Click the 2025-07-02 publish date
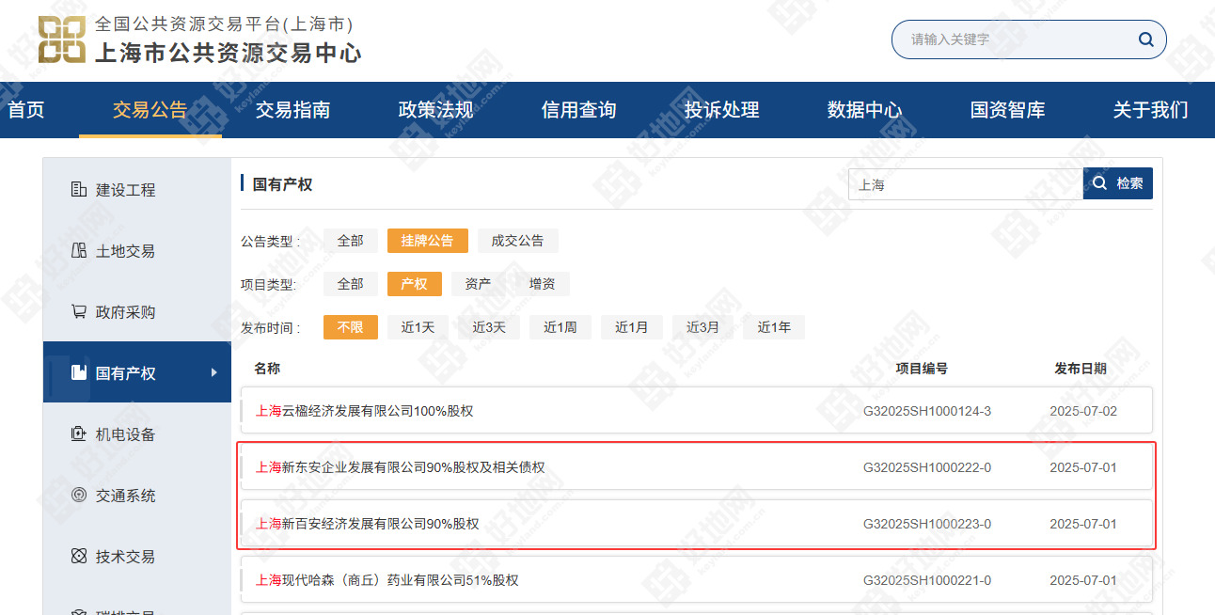Viewport: 1215px width, 615px height. pos(1083,411)
